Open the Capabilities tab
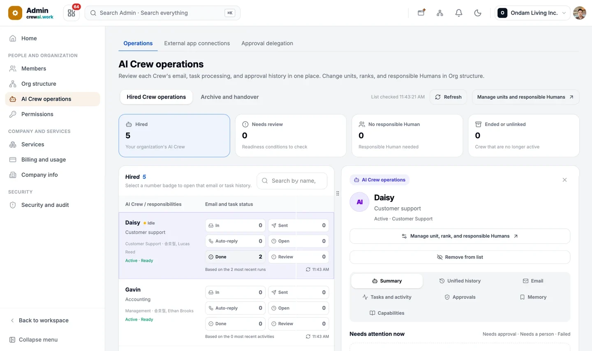The height and width of the screenshot is (351, 592). 387,313
